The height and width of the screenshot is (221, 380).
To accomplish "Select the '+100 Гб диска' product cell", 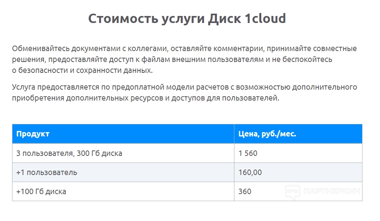I will (x=41, y=191).
